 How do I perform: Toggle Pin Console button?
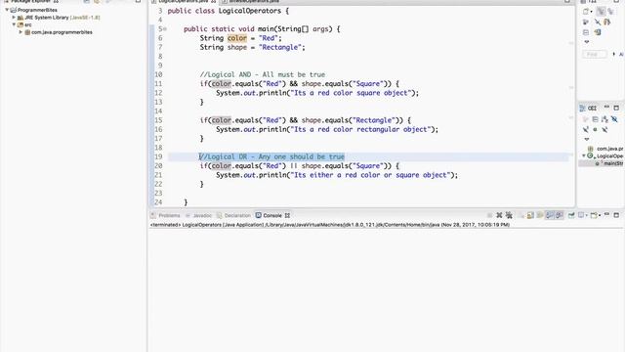(571, 215)
